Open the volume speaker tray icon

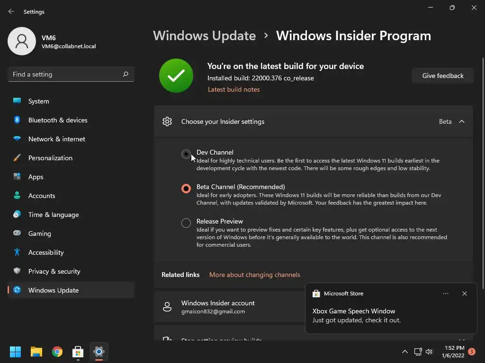[429, 352]
